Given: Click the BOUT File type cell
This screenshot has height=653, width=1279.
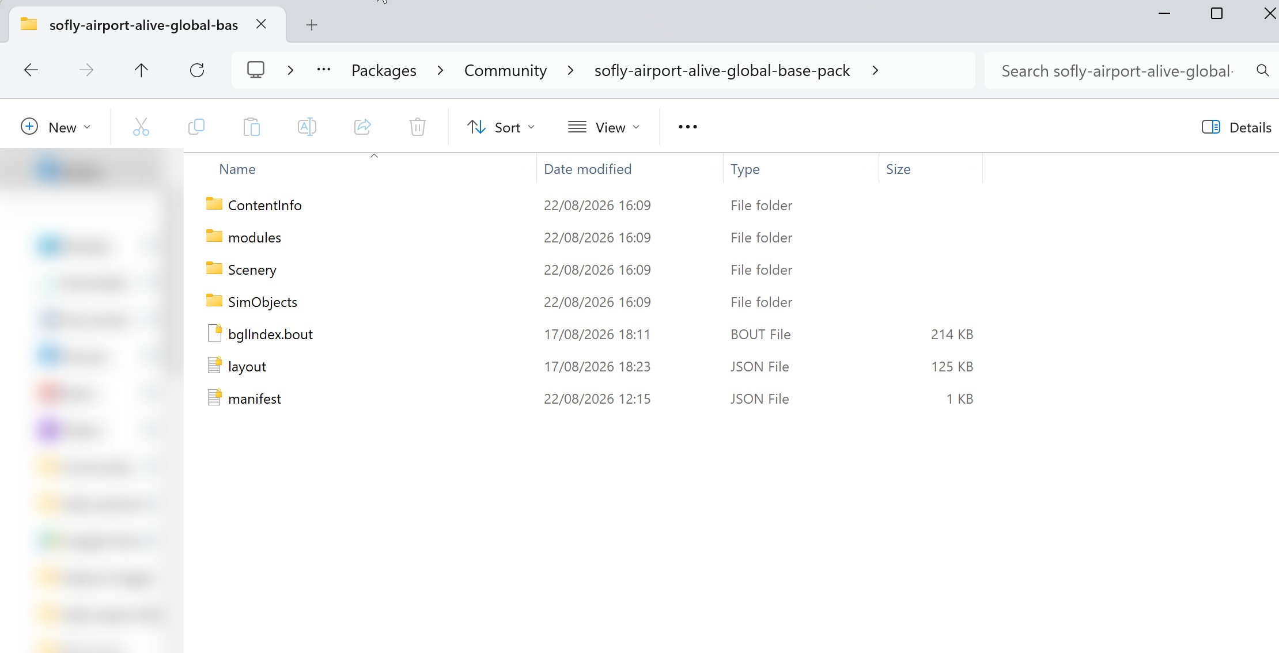Looking at the screenshot, I should (x=760, y=335).
